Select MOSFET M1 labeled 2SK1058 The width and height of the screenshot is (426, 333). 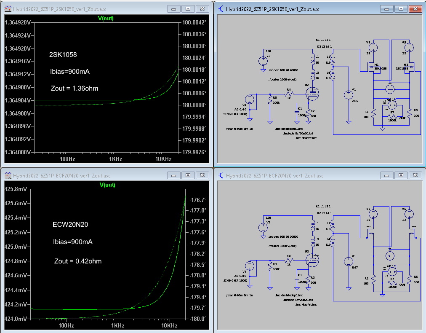point(370,67)
